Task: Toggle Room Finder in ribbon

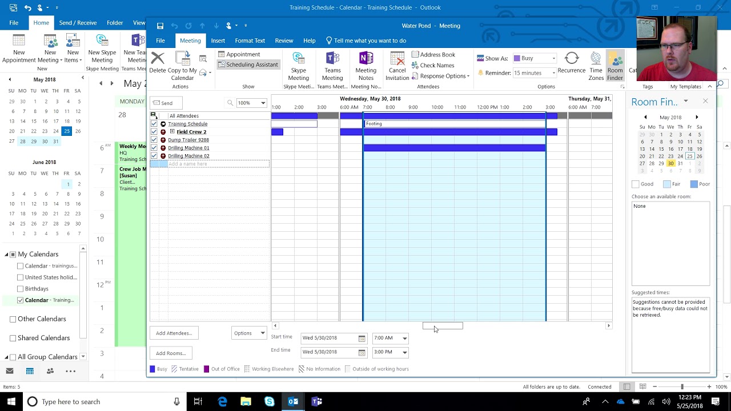Action: point(615,66)
